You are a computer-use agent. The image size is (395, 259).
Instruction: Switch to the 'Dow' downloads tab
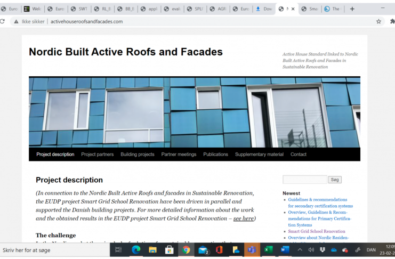(x=264, y=9)
